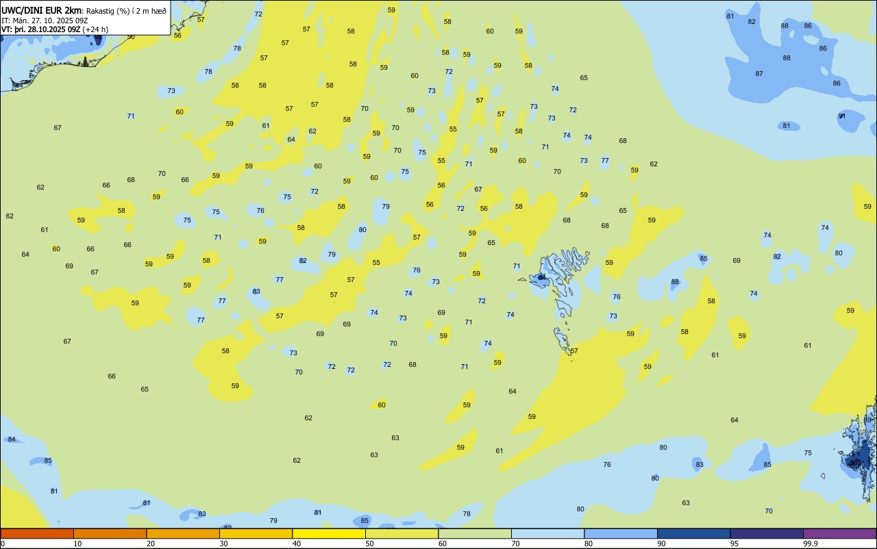Click the dark orange 0–10 legend segment

(37, 533)
